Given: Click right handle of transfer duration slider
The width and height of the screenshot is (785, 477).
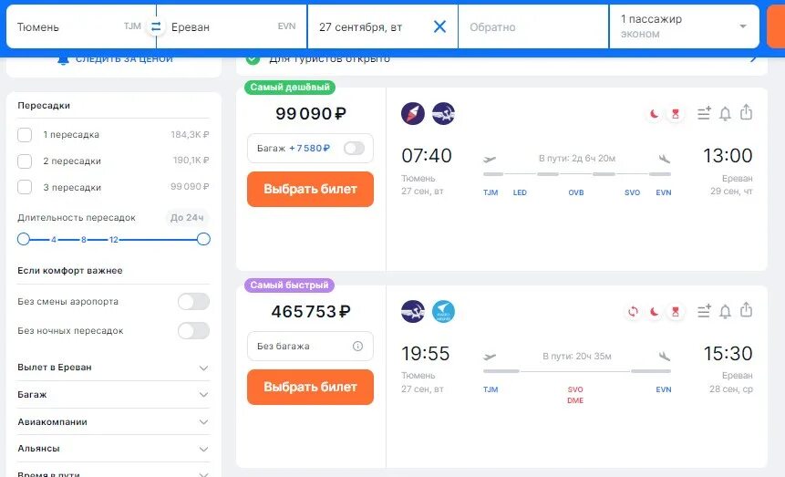Looking at the screenshot, I should click(x=203, y=239).
